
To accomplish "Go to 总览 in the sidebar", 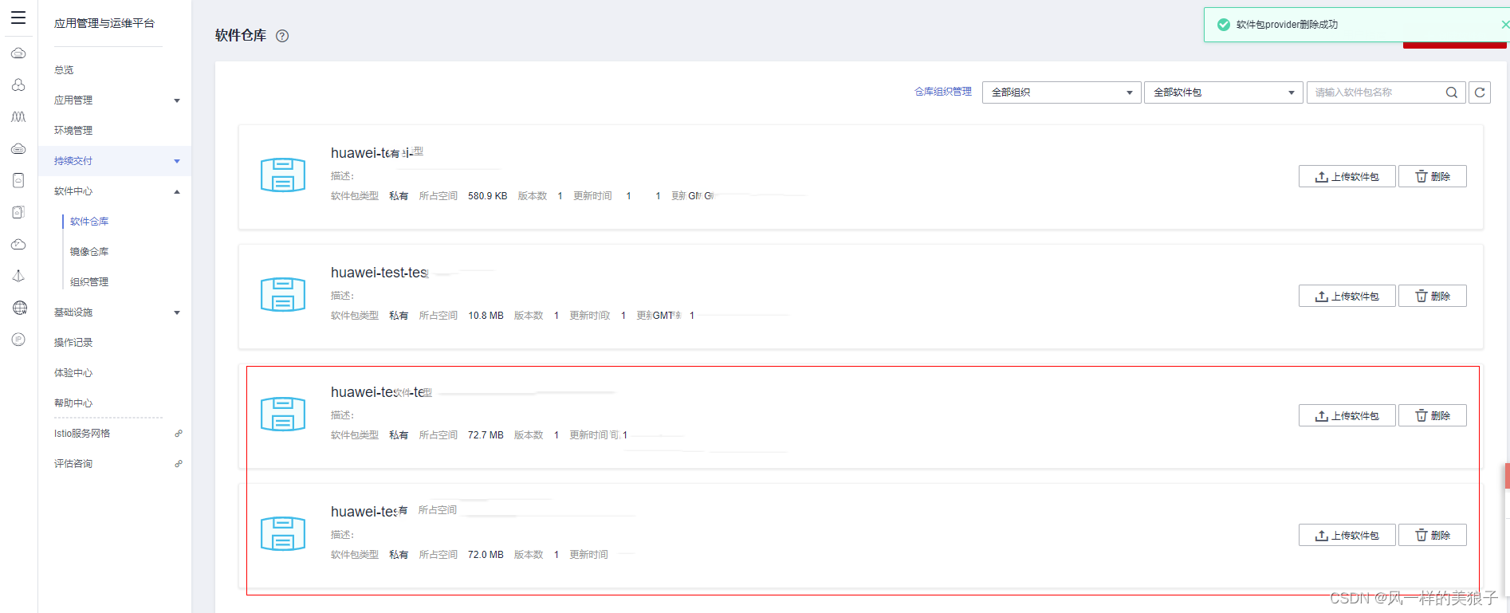I will (64, 70).
